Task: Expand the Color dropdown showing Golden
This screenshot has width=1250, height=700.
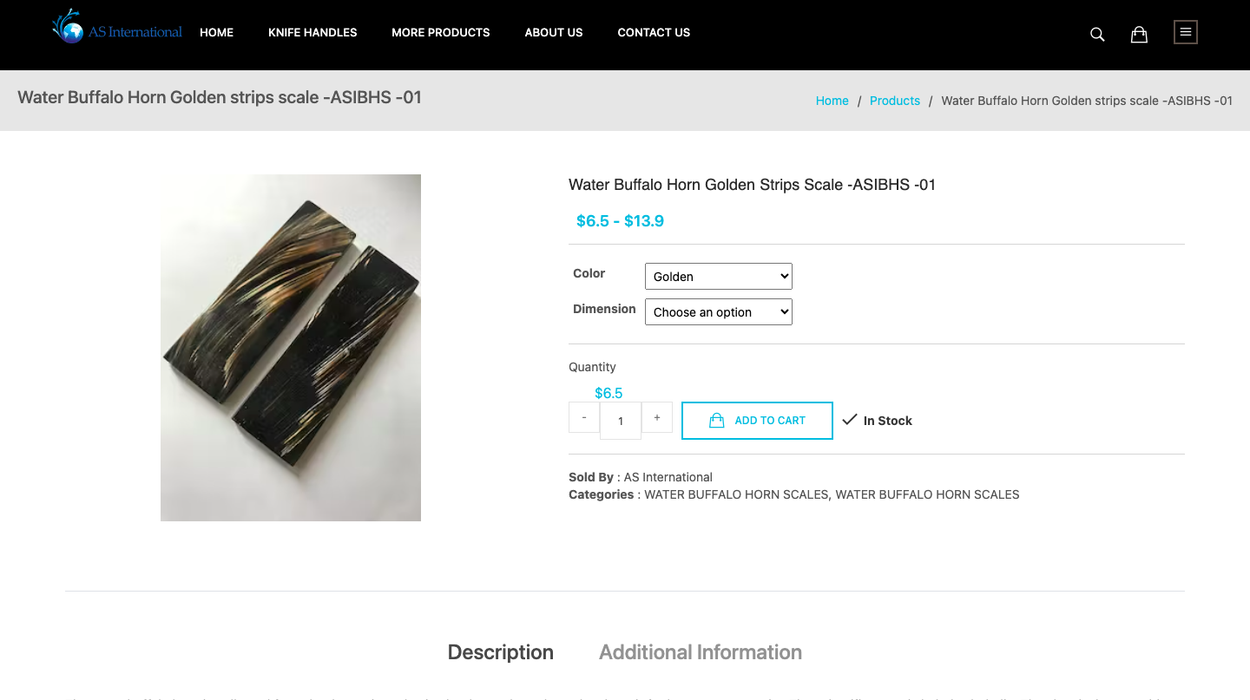Action: (719, 277)
